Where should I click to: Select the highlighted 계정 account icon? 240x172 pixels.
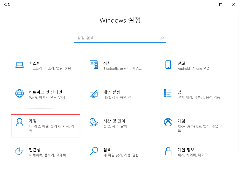(x=20, y=122)
